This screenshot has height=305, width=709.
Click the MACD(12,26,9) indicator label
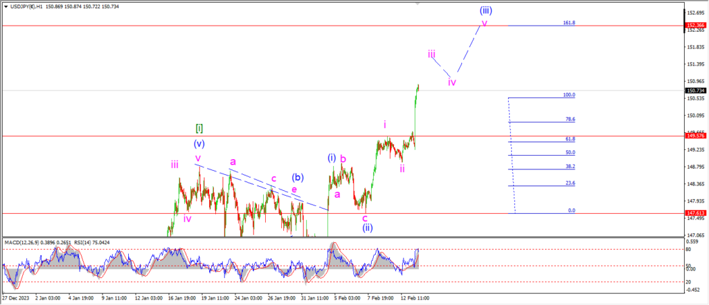(23, 241)
